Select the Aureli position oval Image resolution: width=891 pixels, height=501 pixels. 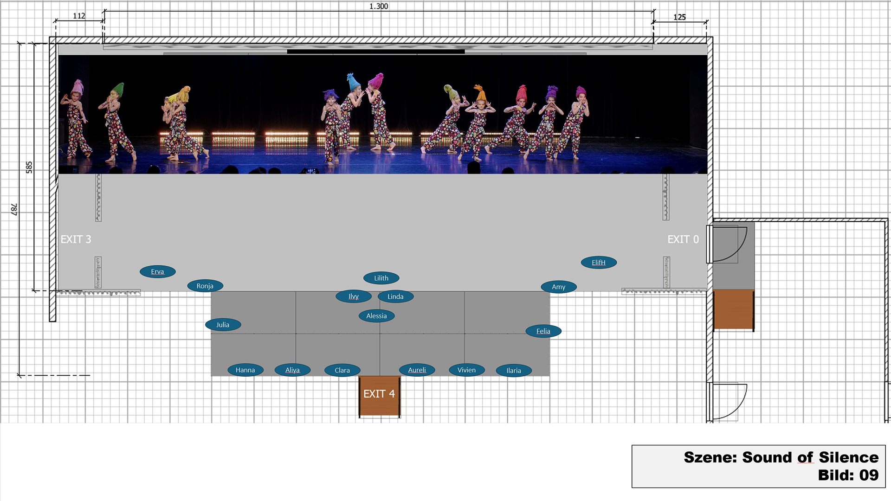(x=417, y=370)
